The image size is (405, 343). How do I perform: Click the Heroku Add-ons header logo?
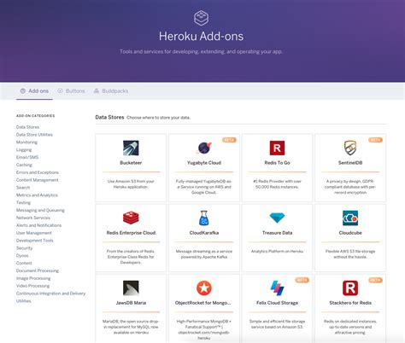(x=201, y=18)
